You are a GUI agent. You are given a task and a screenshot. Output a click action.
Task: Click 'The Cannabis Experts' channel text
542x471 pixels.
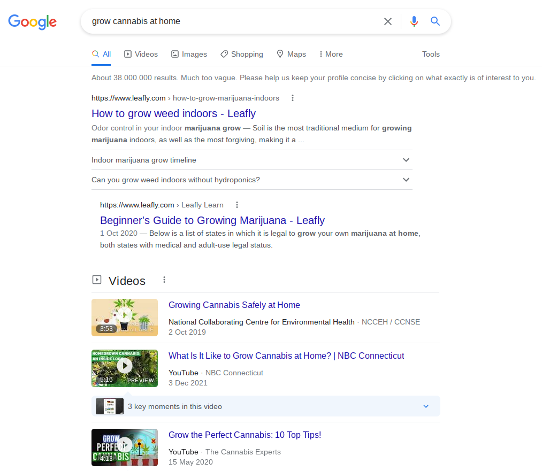point(243,452)
